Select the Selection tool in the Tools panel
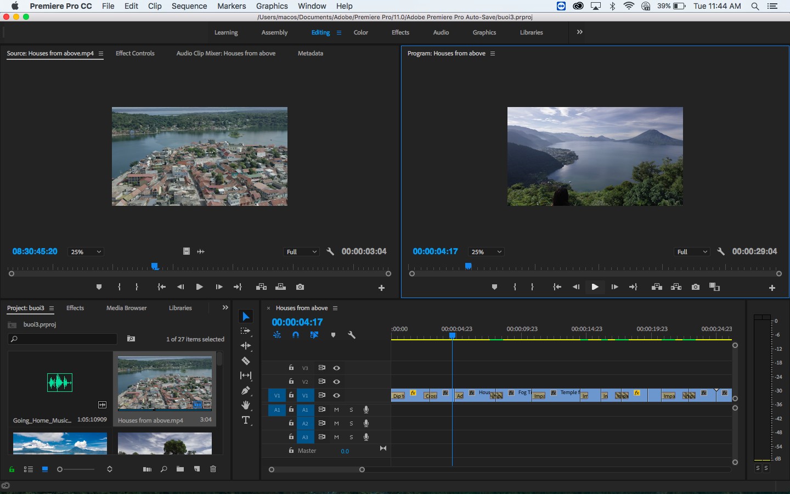Image resolution: width=790 pixels, height=494 pixels. click(246, 317)
